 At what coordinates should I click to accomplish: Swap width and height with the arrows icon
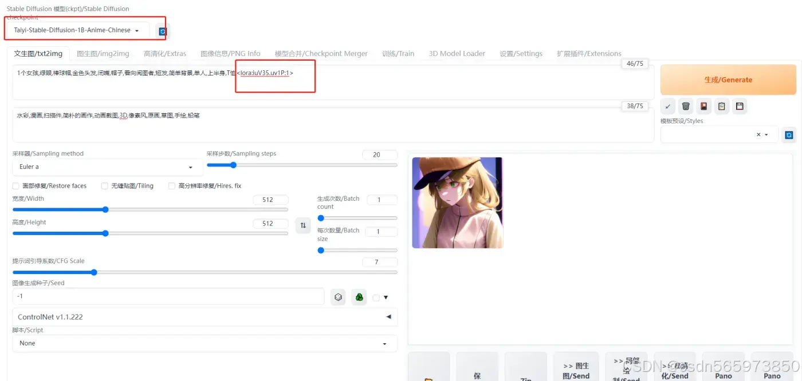(302, 225)
